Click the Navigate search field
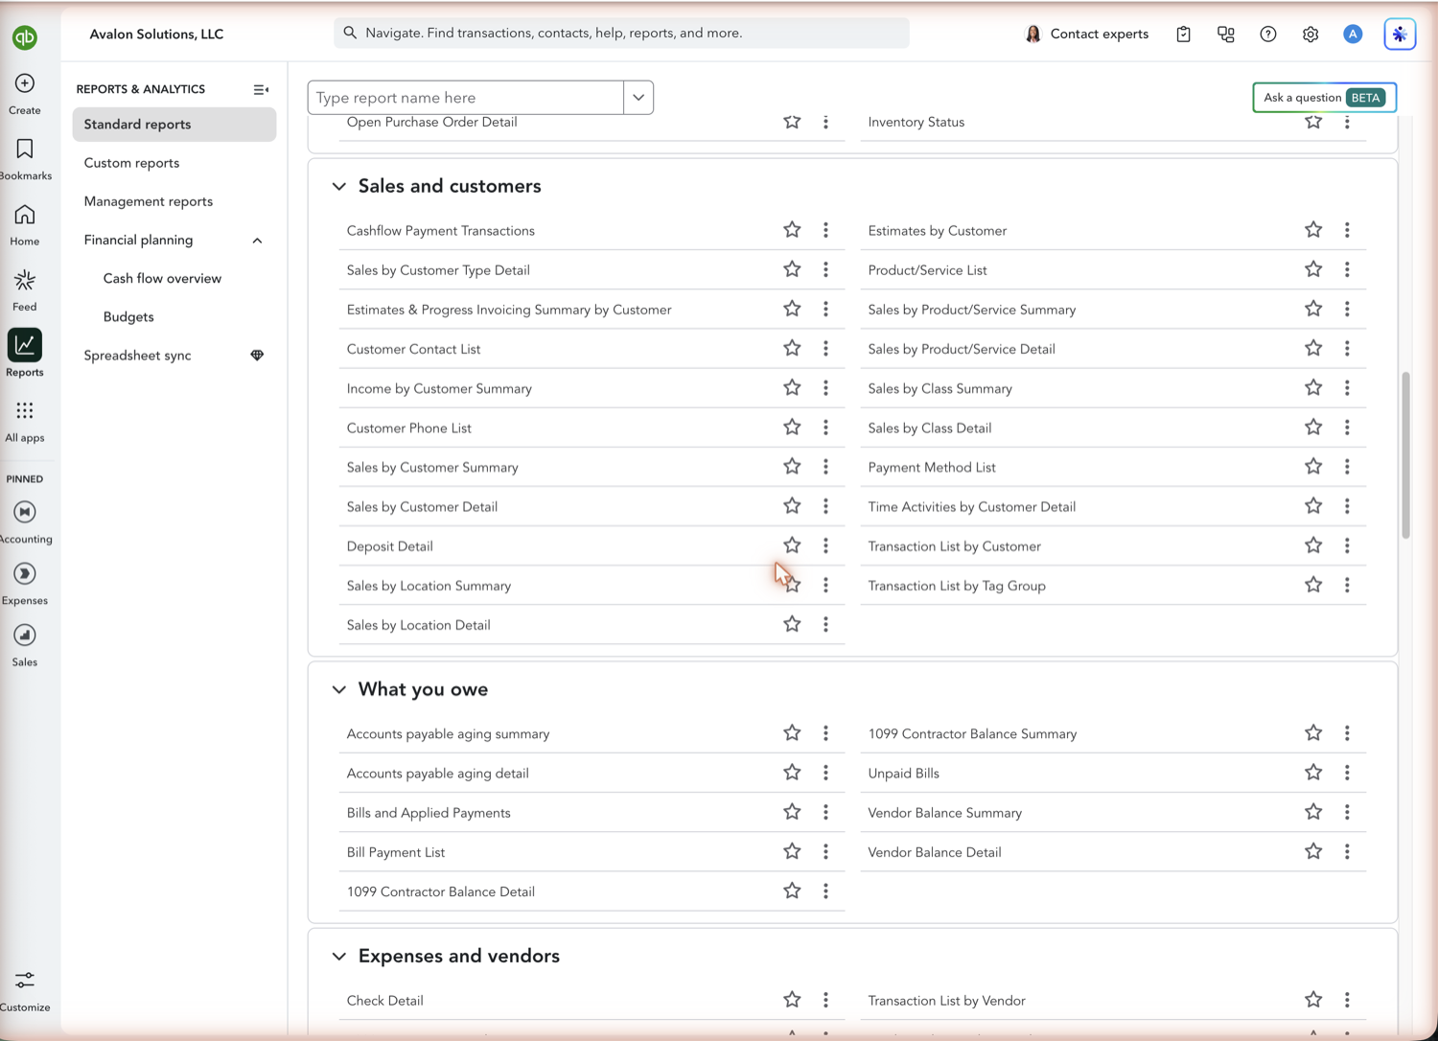1438x1041 pixels. [621, 33]
